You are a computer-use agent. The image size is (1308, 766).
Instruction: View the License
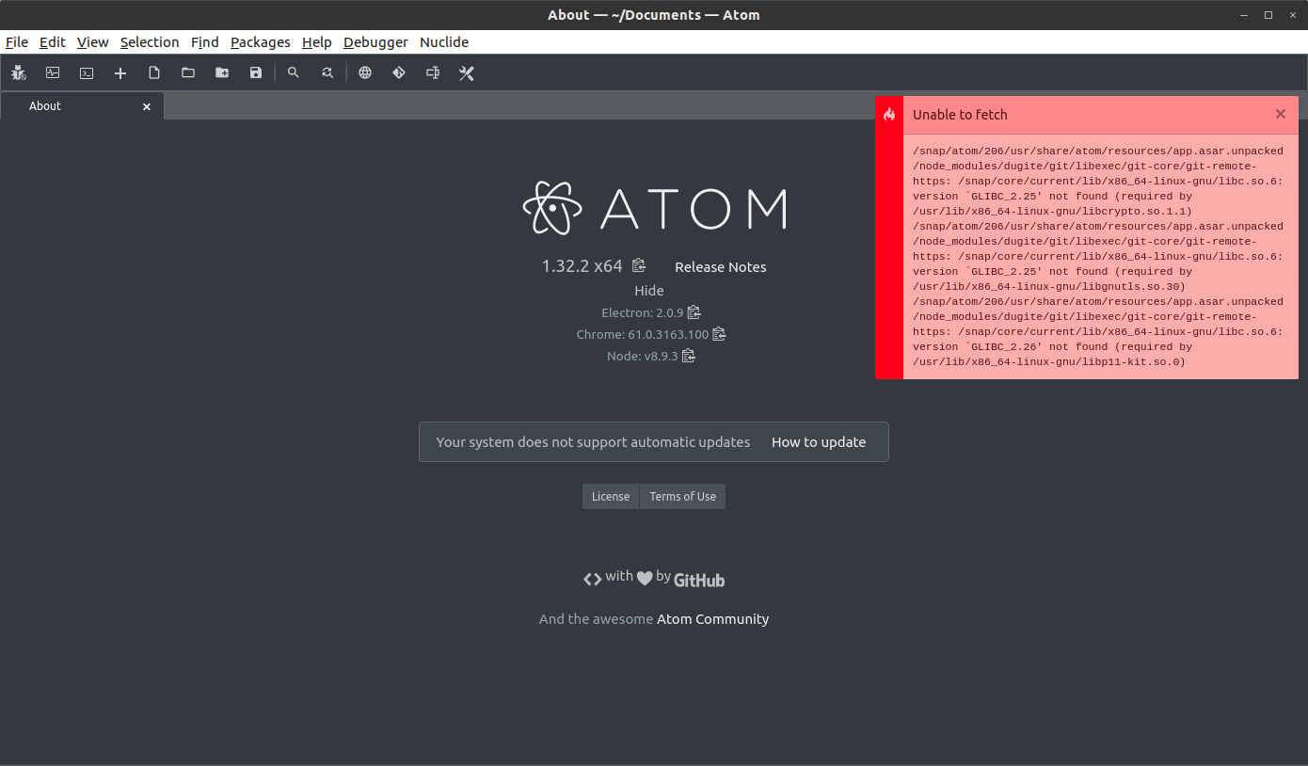[x=610, y=496]
